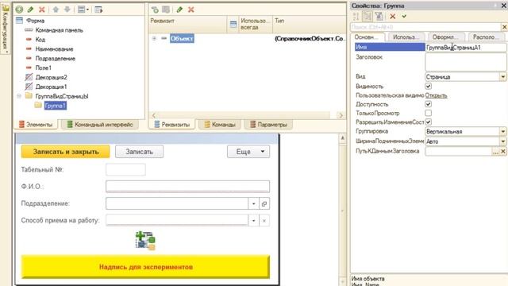Sort properties alphabetically in the Свойства panel
Image resolution: width=508 pixels, height=286 pixels.
(x=356, y=16)
